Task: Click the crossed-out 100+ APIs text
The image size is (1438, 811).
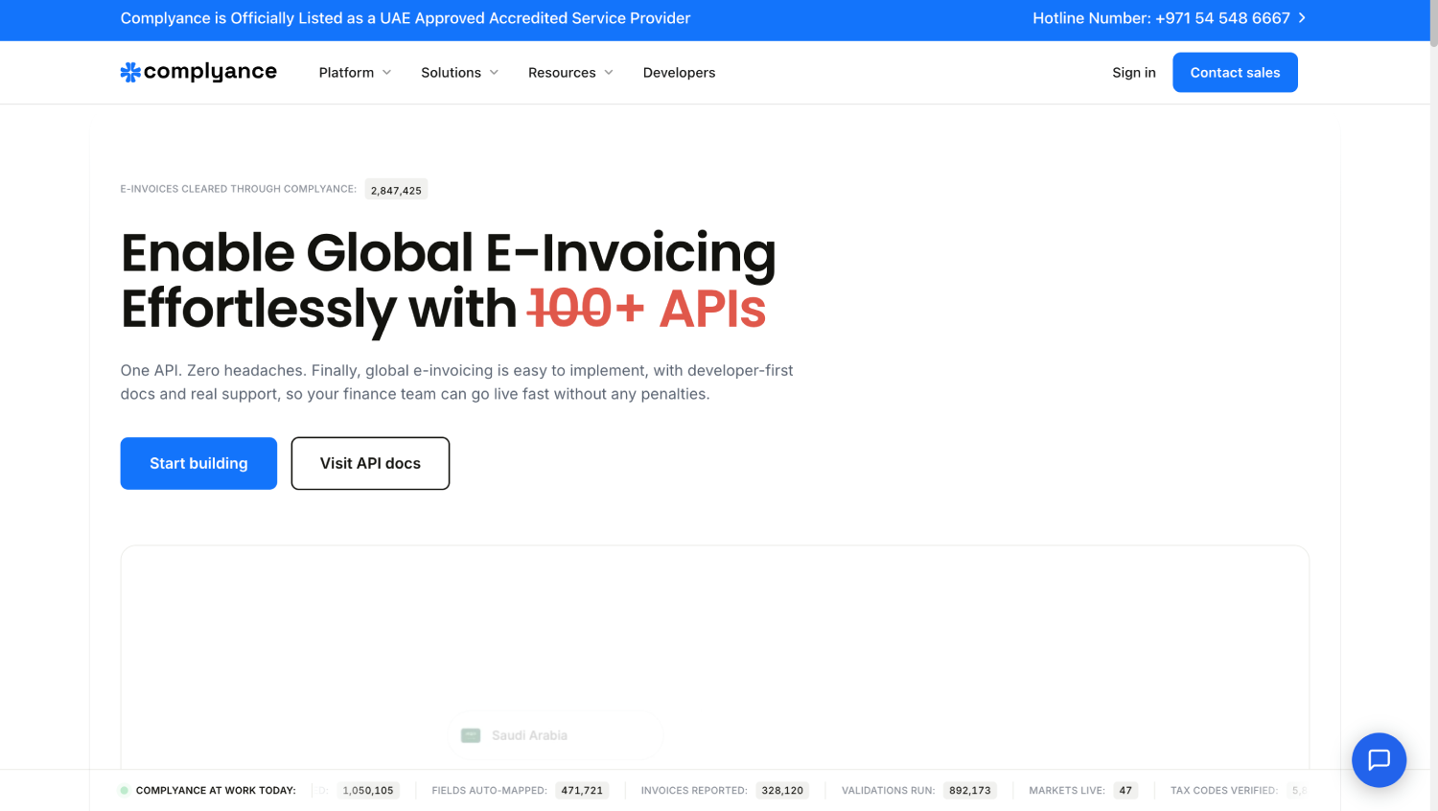Action: coord(647,309)
